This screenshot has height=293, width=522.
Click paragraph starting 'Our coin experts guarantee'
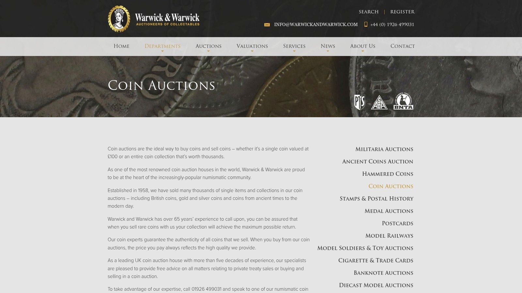click(x=209, y=244)
